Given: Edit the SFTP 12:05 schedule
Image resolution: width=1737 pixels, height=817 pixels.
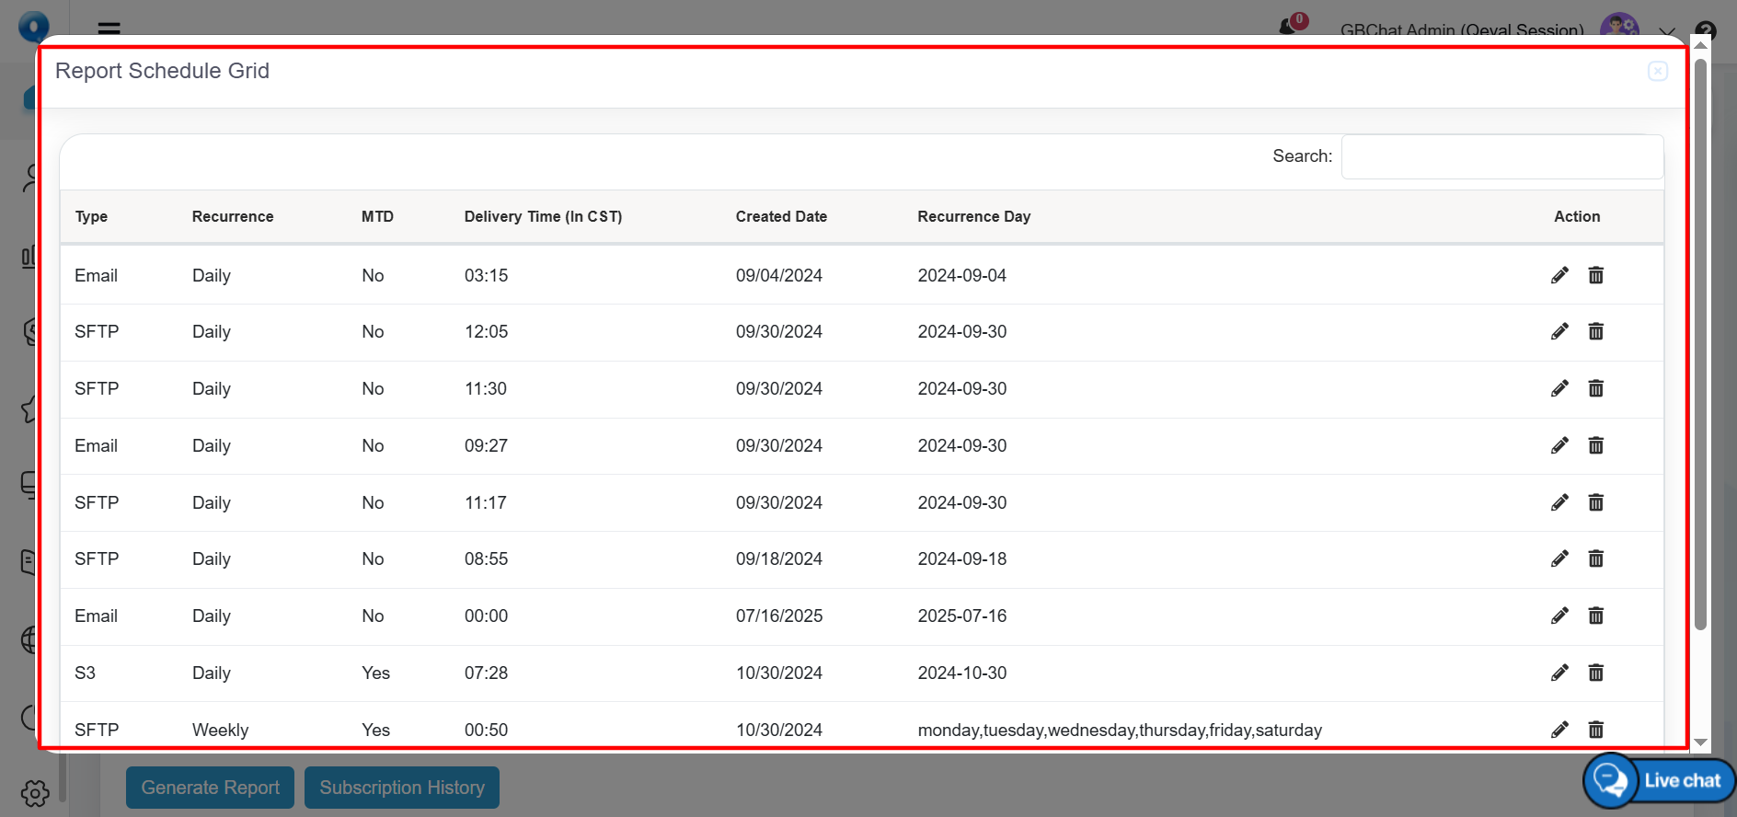Looking at the screenshot, I should 1559,331.
